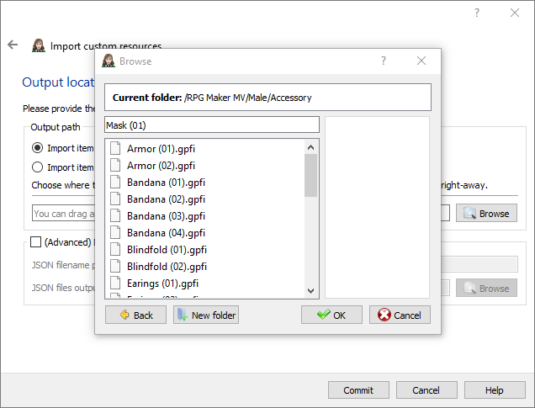Select the second Import item radio button
This screenshot has width=535, height=408.
coord(37,167)
